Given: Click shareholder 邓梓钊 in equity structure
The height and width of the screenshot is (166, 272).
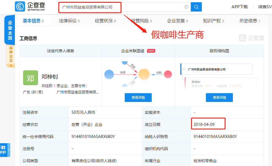Looking at the screenshot, I should coord(196,82).
